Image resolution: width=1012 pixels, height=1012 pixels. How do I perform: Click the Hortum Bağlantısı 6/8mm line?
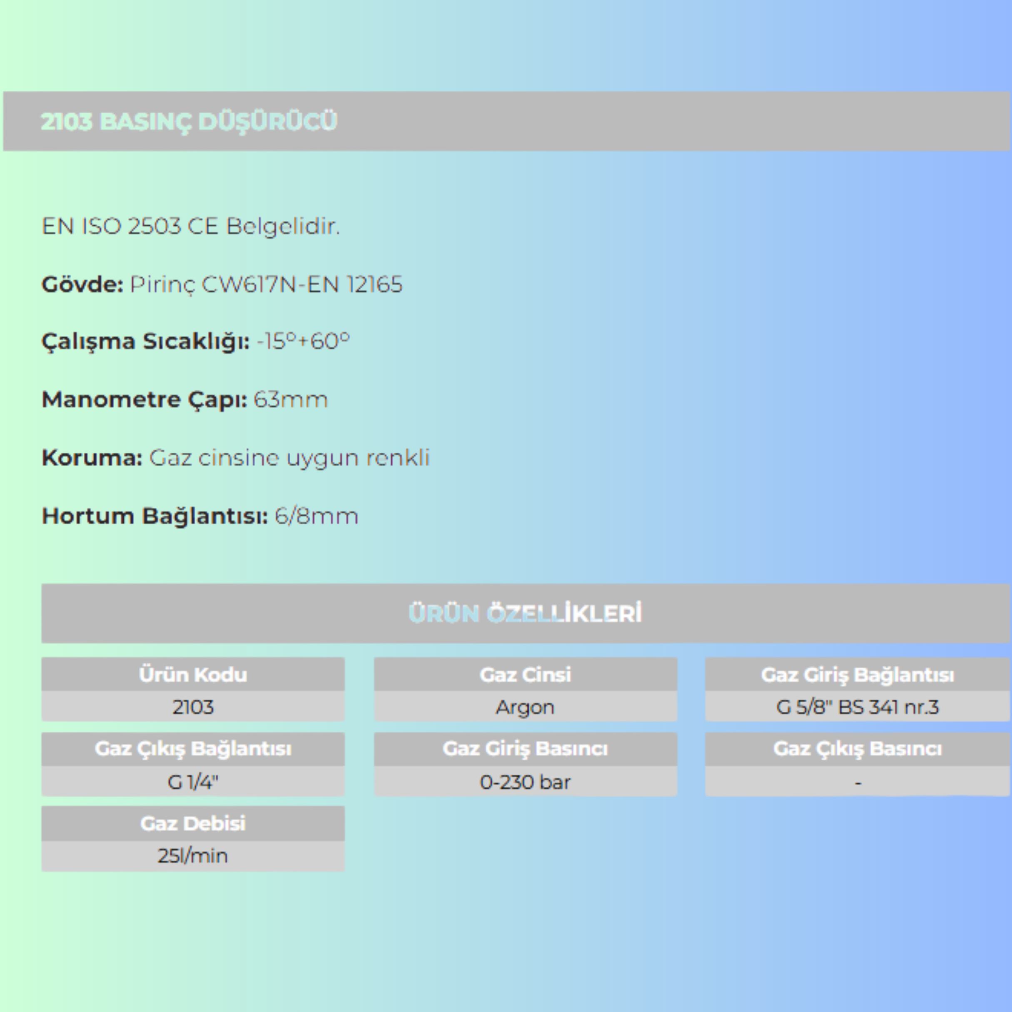200,516
